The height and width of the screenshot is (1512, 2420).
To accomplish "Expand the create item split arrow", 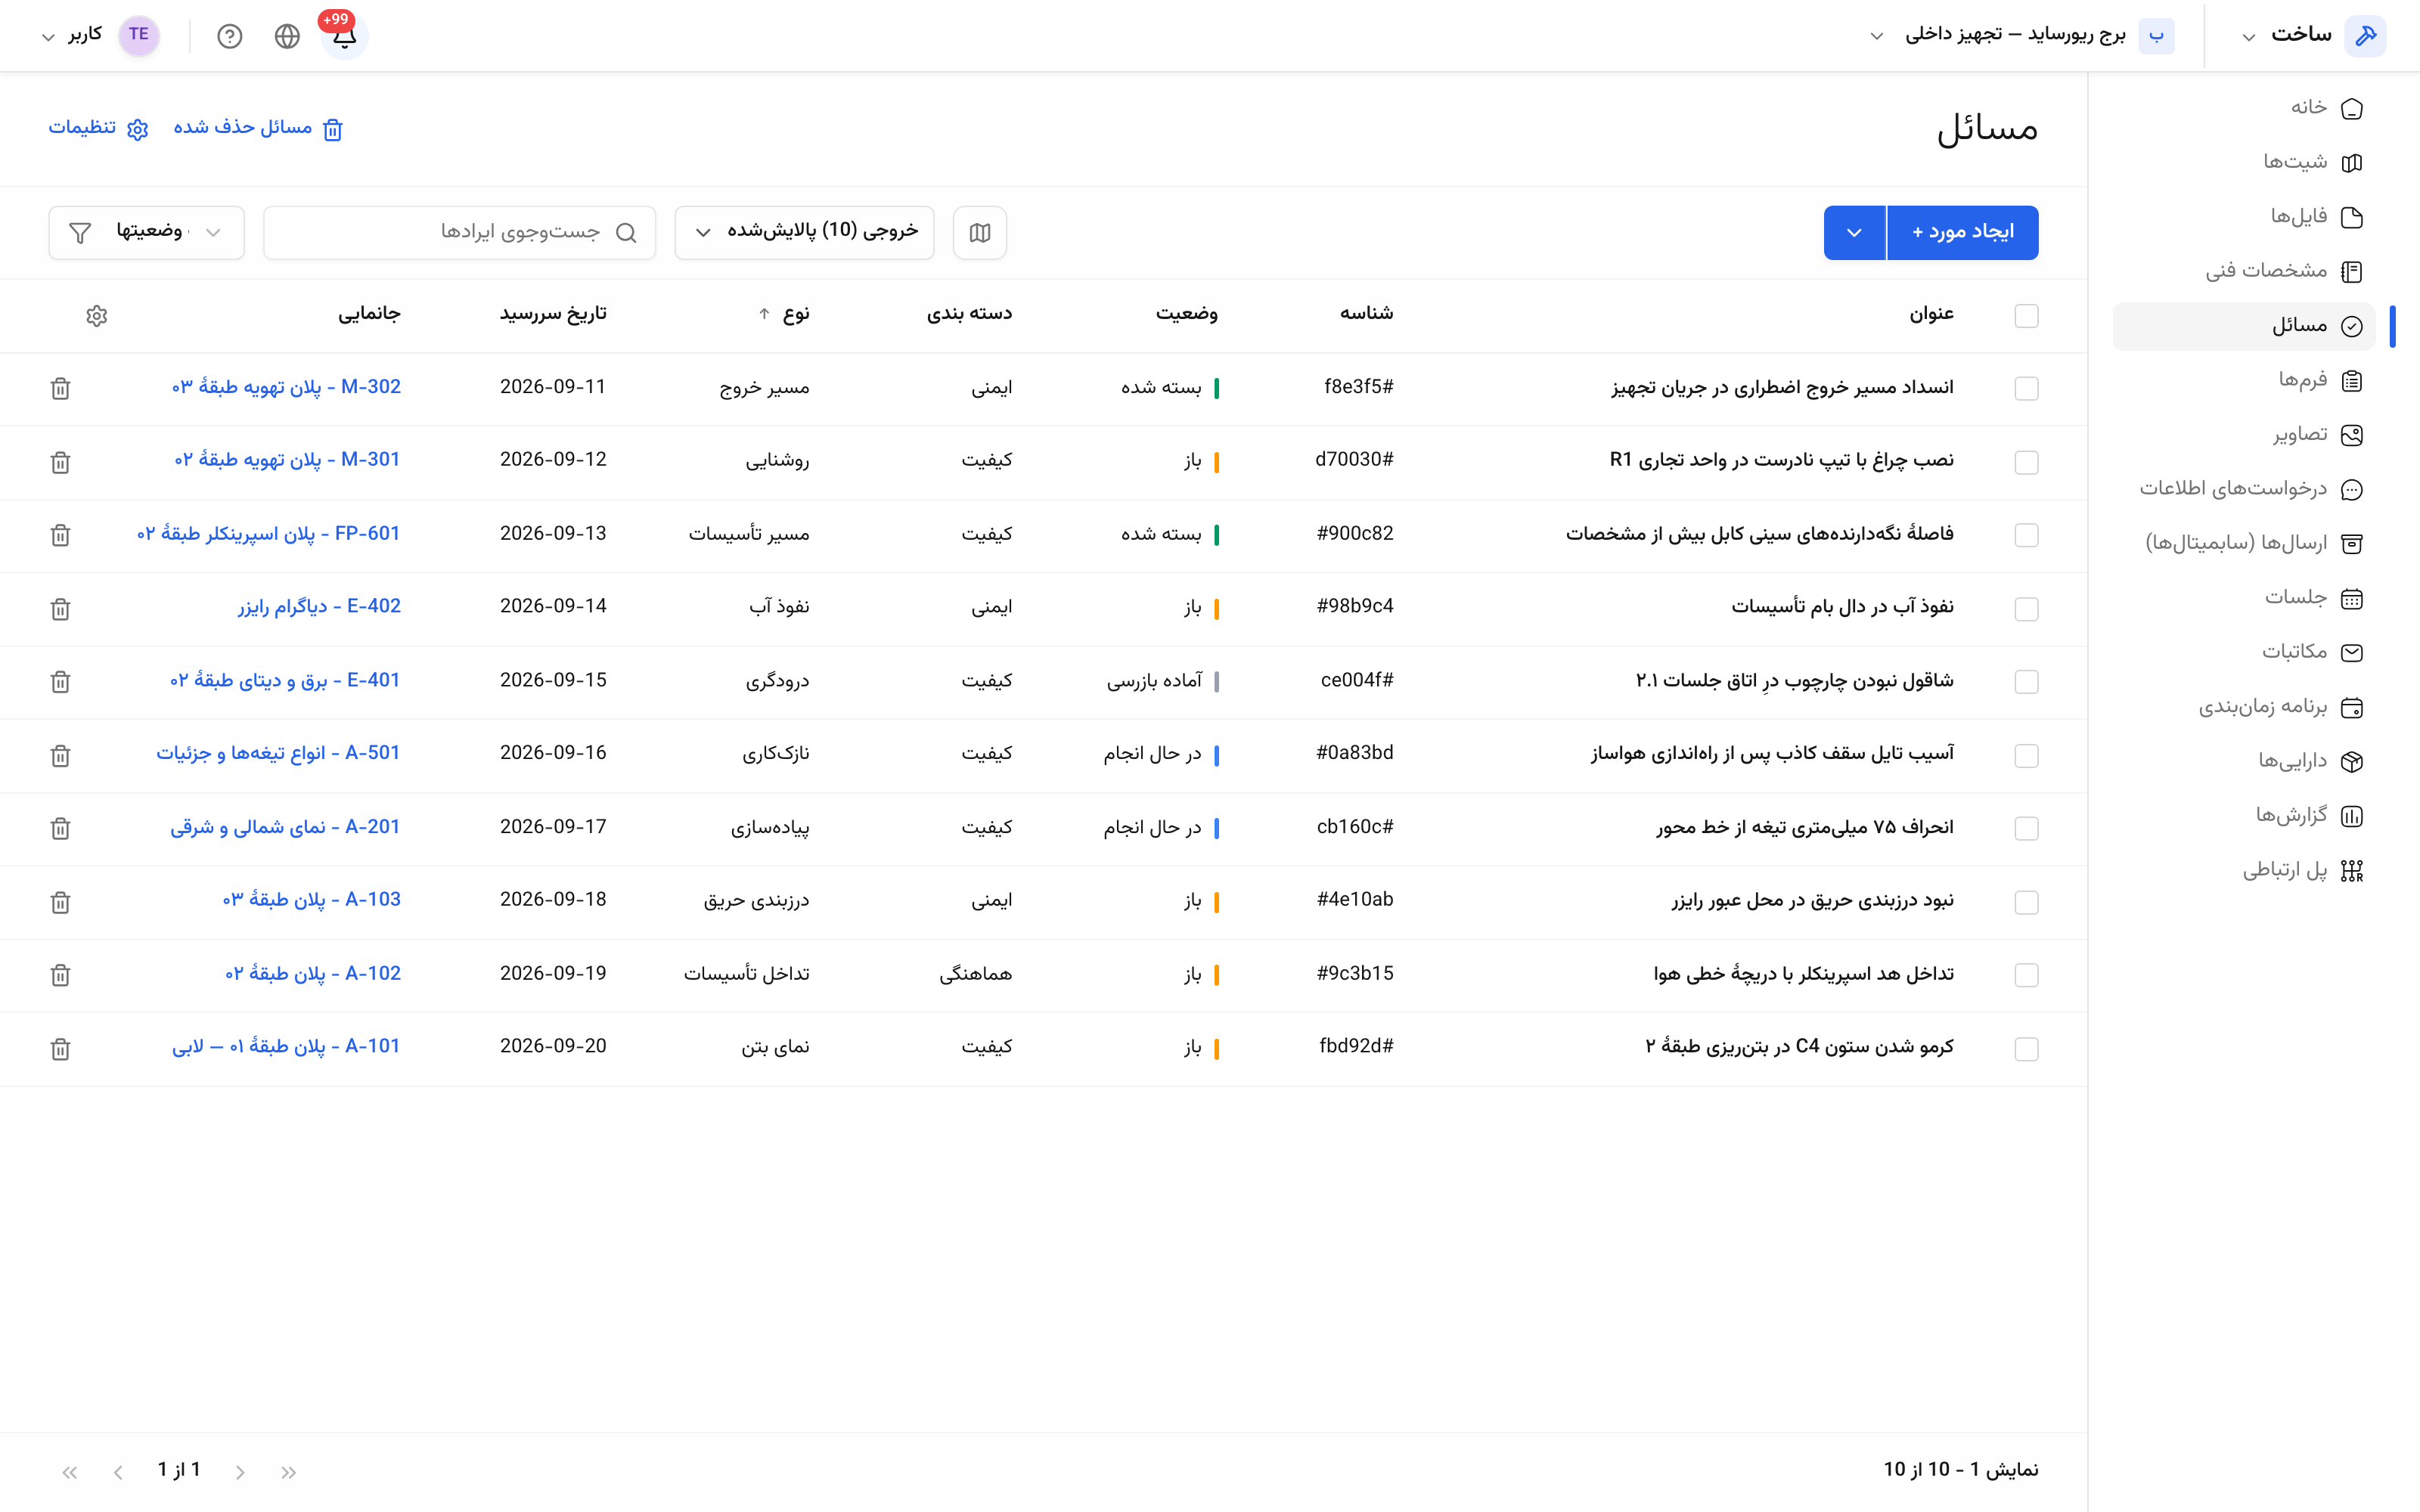I will coord(1855,232).
